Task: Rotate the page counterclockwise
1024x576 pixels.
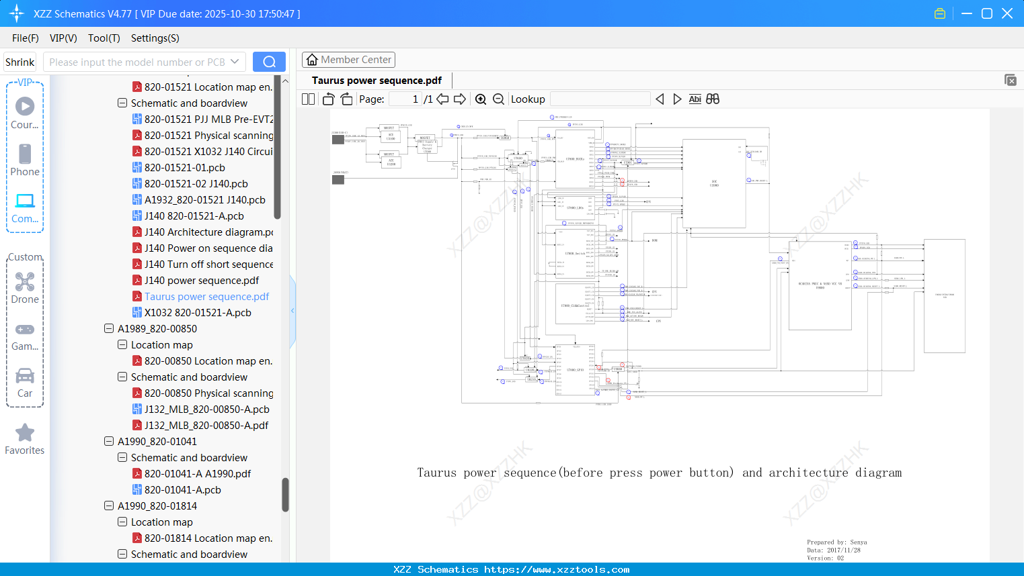Action: click(x=329, y=99)
